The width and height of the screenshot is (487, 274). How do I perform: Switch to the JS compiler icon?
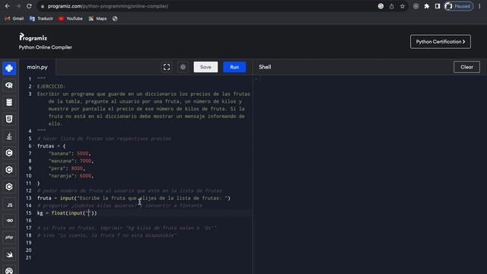coord(9,204)
